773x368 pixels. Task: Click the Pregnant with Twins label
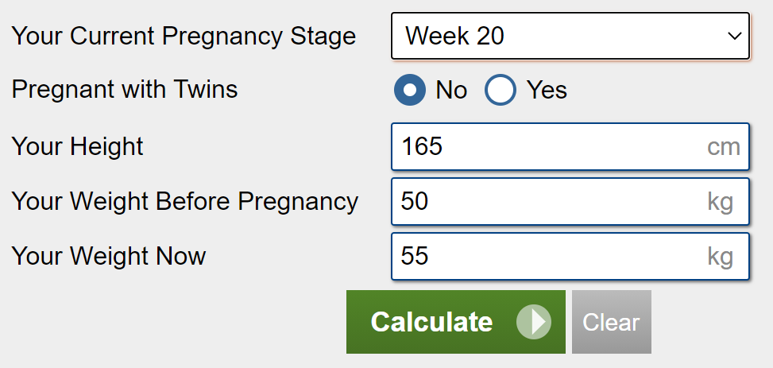pyautogui.click(x=125, y=89)
